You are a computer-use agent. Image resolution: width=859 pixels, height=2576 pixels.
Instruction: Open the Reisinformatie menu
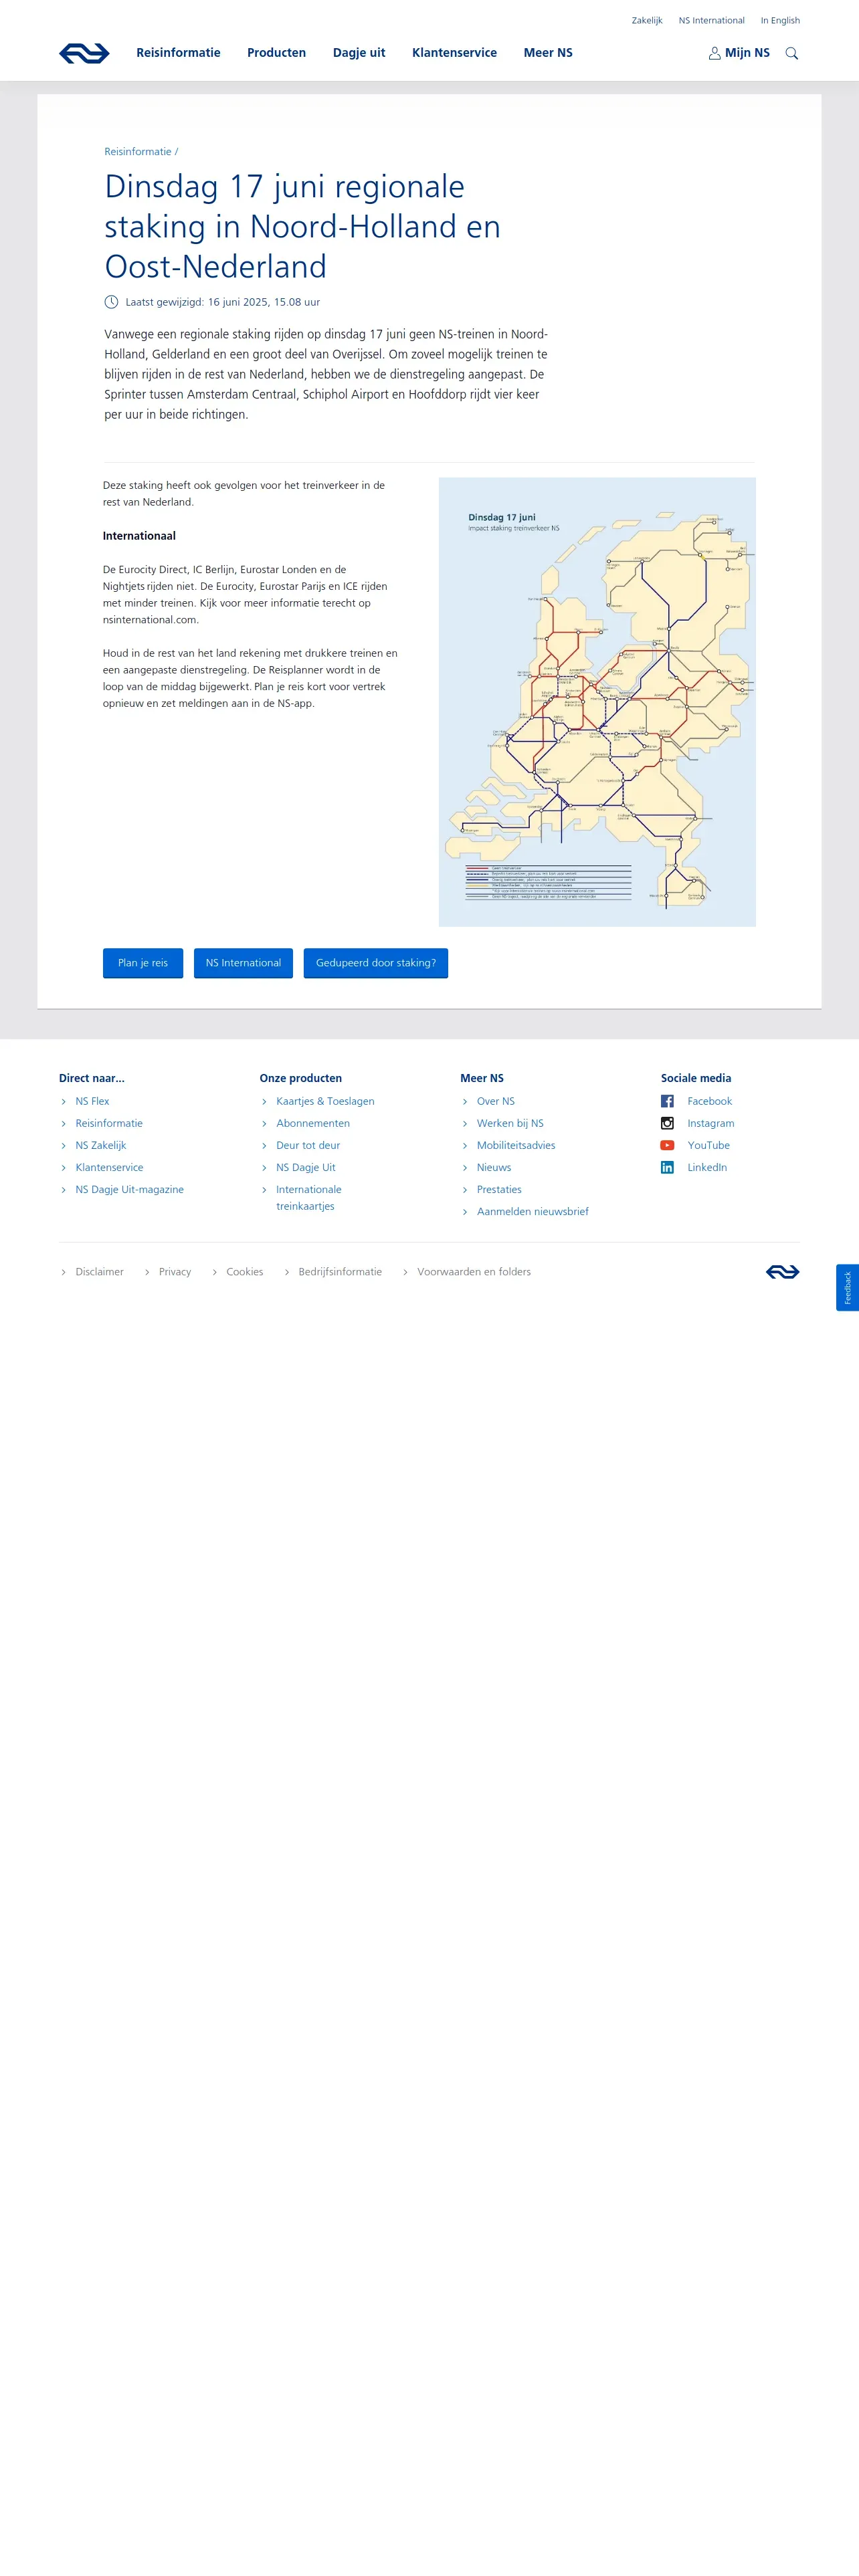(x=178, y=53)
